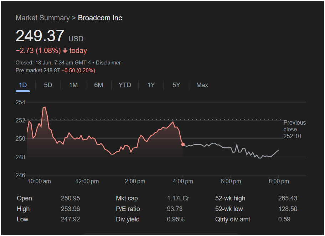The width and height of the screenshot is (325, 236).
Task: Click the Pre-market 248.87 price
Action: [x=38, y=70]
